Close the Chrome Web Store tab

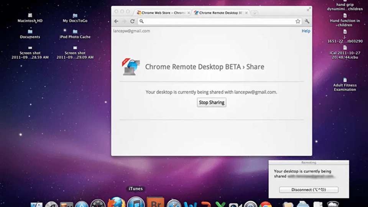pos(188,13)
